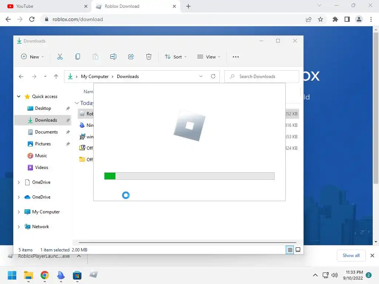Screen dimensions: 379x284
Task: Open the See more ellipsis menu
Action: [x=236, y=57]
